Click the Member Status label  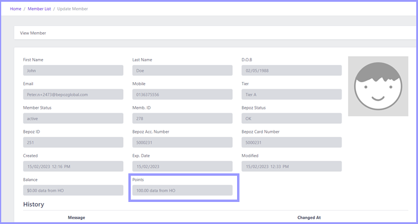coord(37,108)
